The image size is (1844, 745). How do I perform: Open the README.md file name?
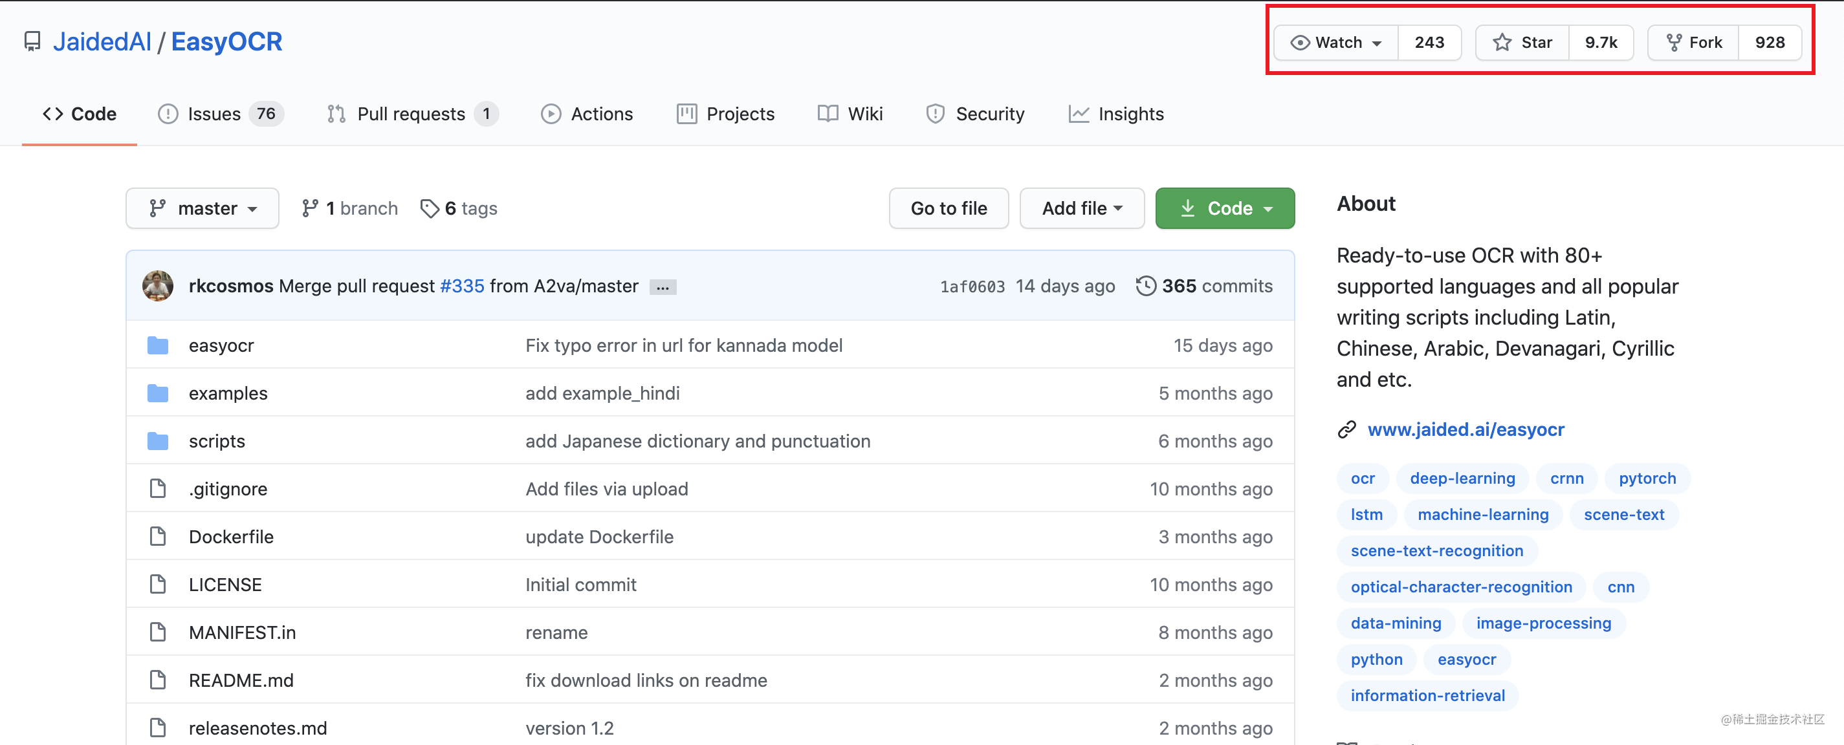point(241,680)
